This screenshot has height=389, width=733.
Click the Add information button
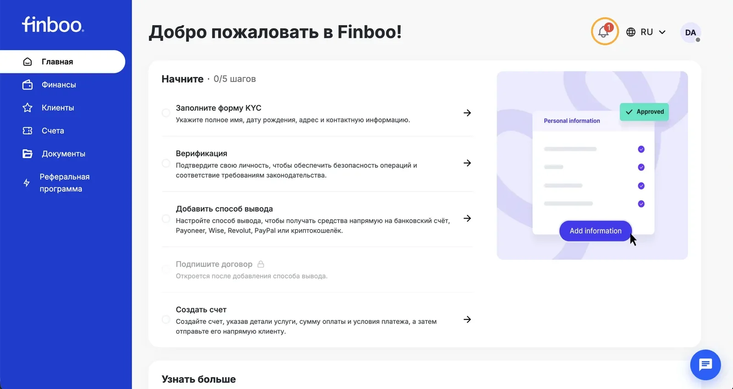(596, 231)
